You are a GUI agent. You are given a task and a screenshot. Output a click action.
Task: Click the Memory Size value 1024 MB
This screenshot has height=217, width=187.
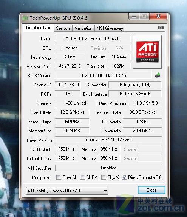pos(72,131)
